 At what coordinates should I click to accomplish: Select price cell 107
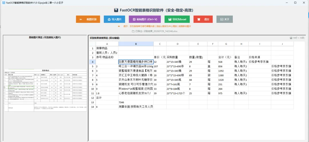(x=160, y=66)
